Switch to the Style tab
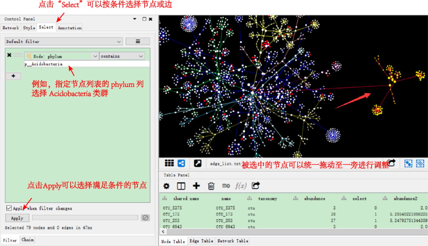Image resolution: width=428 pixels, height=246 pixels. [29, 28]
